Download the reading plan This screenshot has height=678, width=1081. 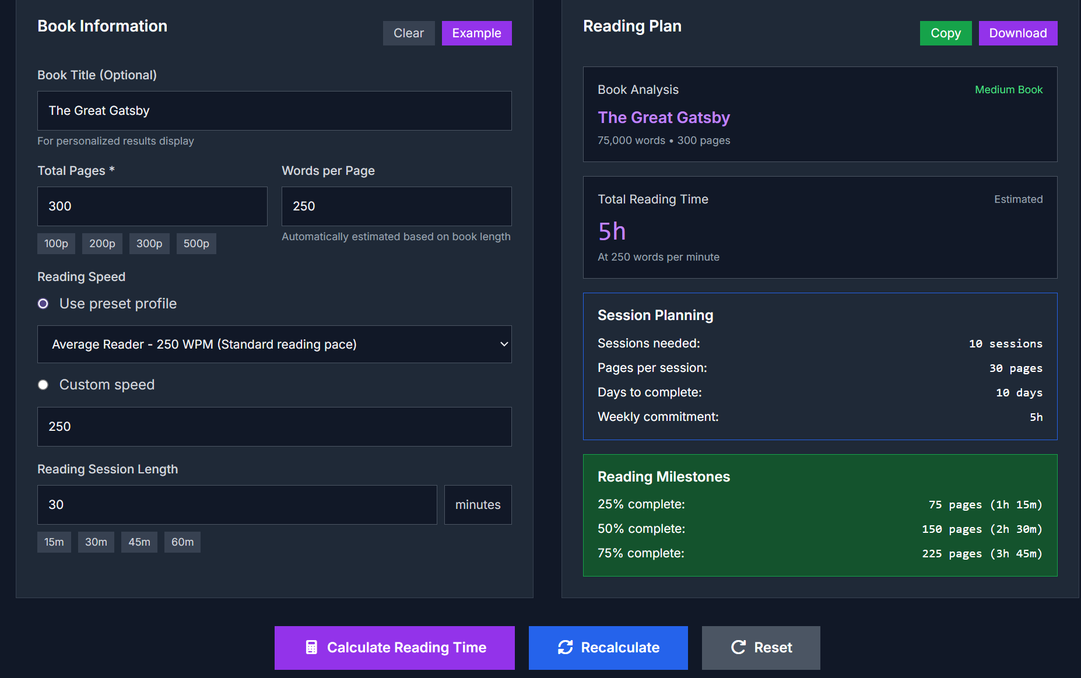click(x=1018, y=33)
